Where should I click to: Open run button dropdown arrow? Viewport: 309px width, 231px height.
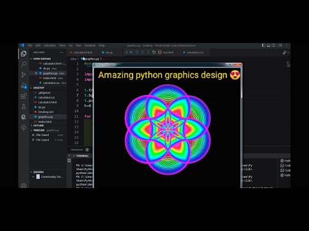pyautogui.click(x=288, y=53)
